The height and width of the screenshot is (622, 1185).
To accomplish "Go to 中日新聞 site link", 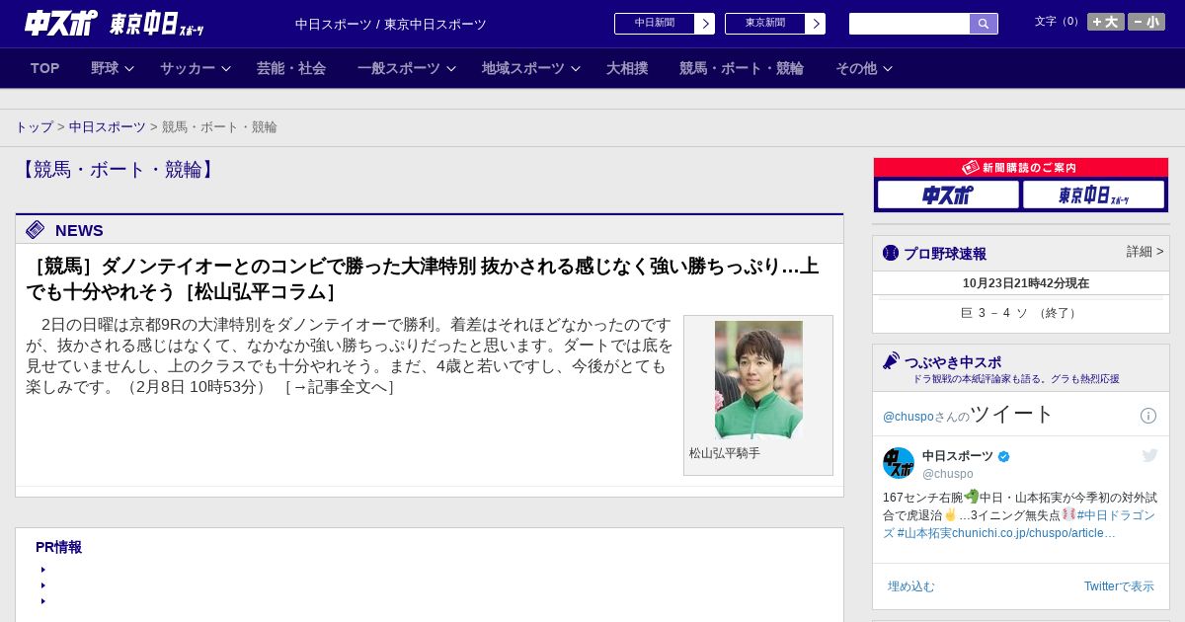I will 655,24.
